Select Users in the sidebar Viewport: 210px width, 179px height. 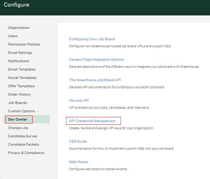coord(13,36)
